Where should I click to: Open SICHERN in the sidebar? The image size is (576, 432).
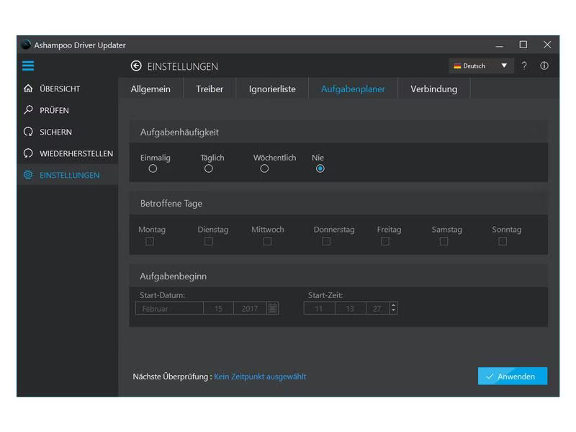[x=68, y=132]
